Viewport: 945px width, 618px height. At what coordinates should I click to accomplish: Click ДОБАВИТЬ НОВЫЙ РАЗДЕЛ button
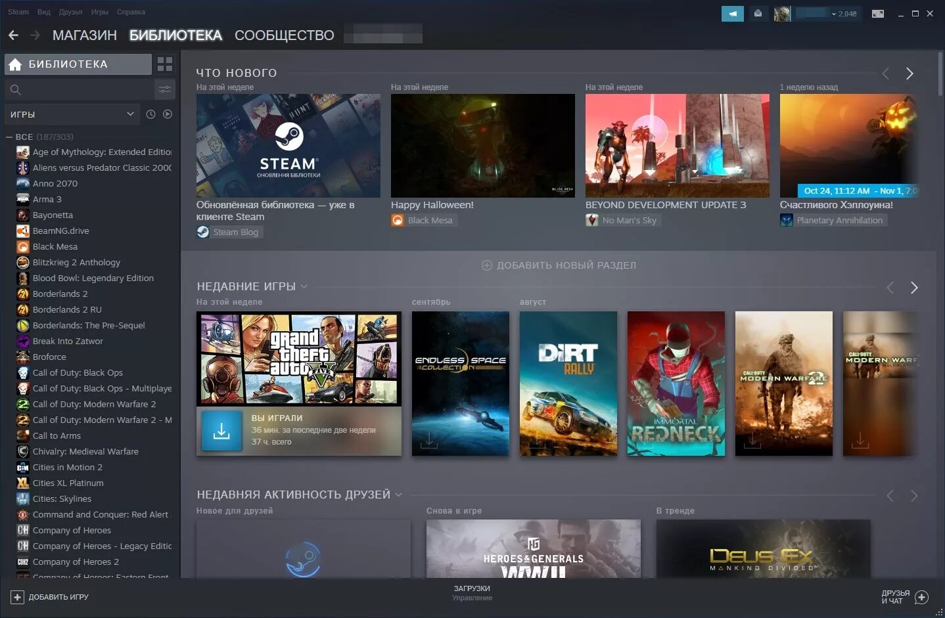point(559,265)
